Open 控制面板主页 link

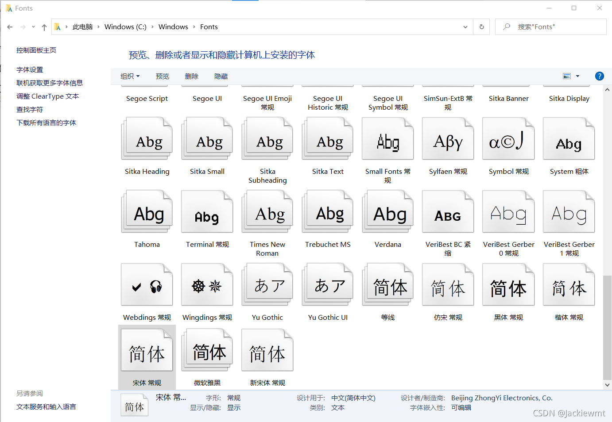[36, 50]
